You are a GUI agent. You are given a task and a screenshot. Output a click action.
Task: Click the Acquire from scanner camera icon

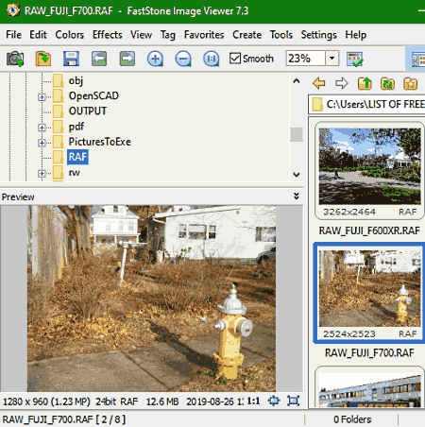point(15,59)
